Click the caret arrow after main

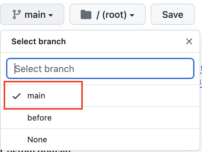pyautogui.click(x=51, y=15)
